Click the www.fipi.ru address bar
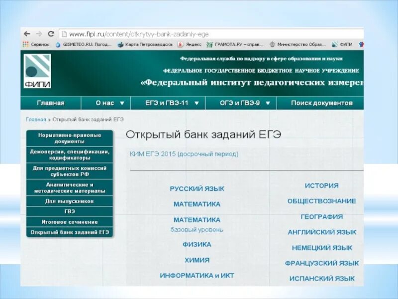The height and width of the screenshot is (299, 398). click(x=211, y=34)
